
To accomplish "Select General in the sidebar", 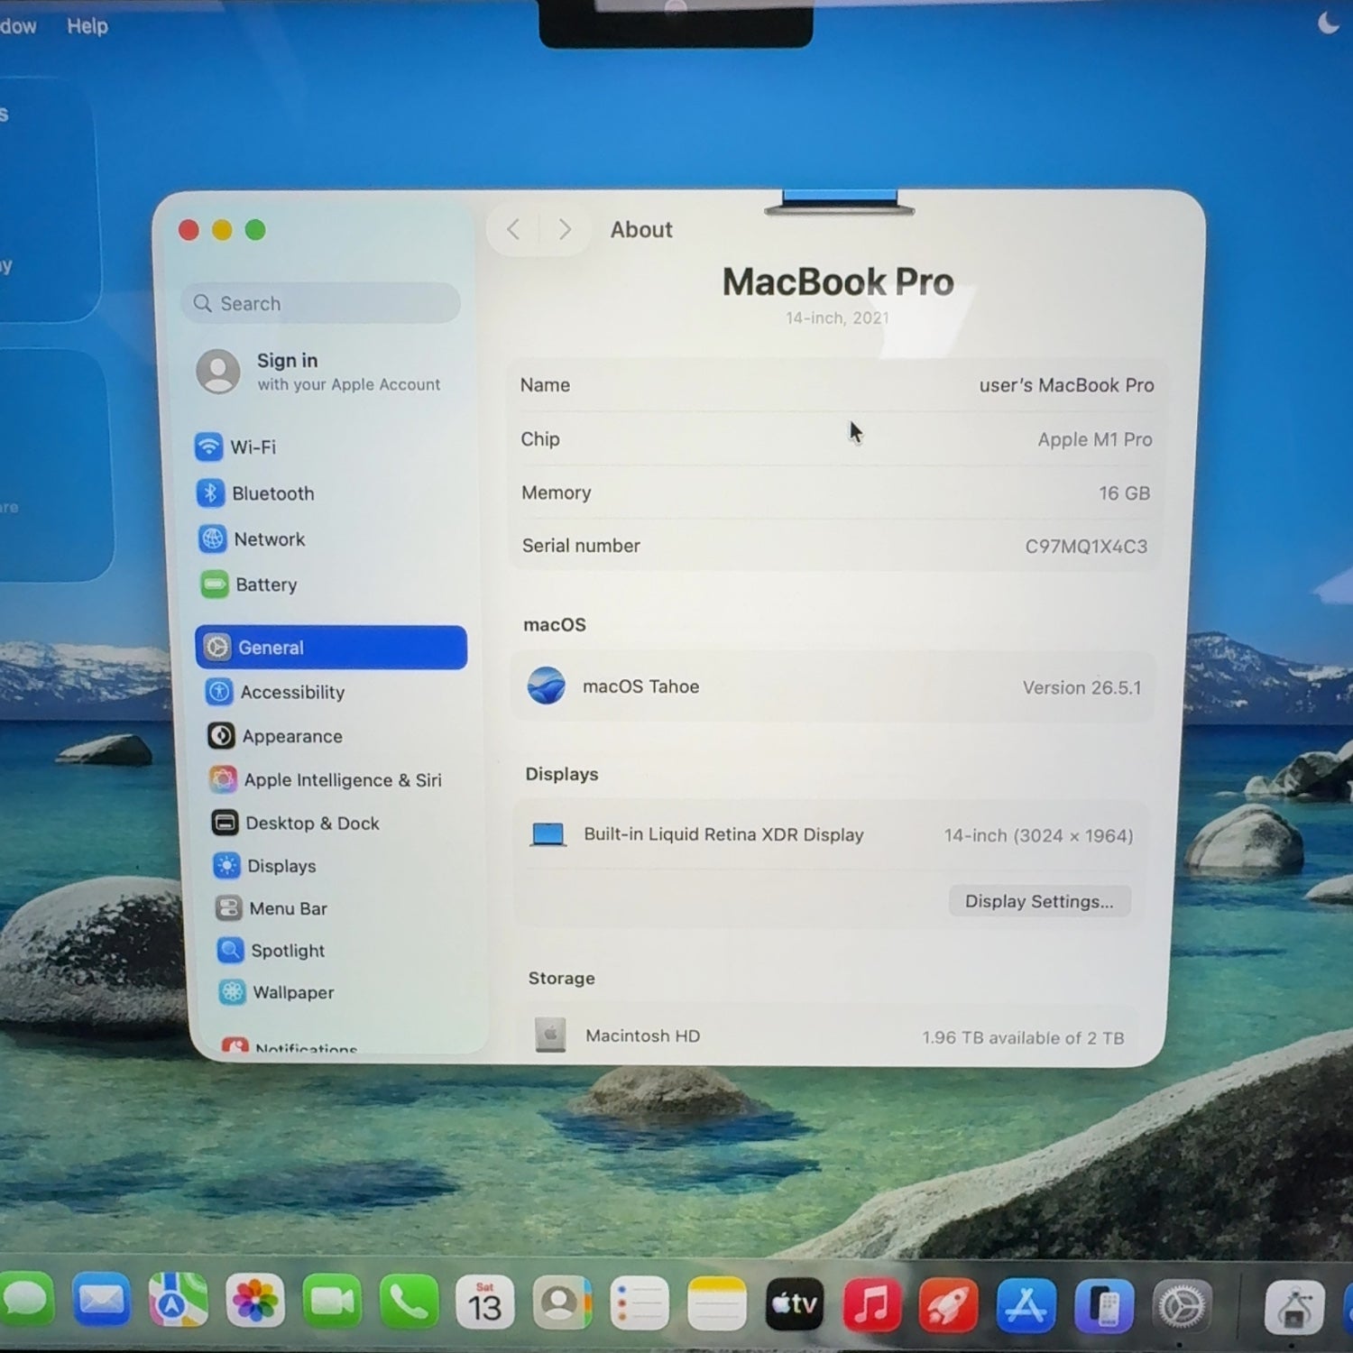I will click(331, 647).
